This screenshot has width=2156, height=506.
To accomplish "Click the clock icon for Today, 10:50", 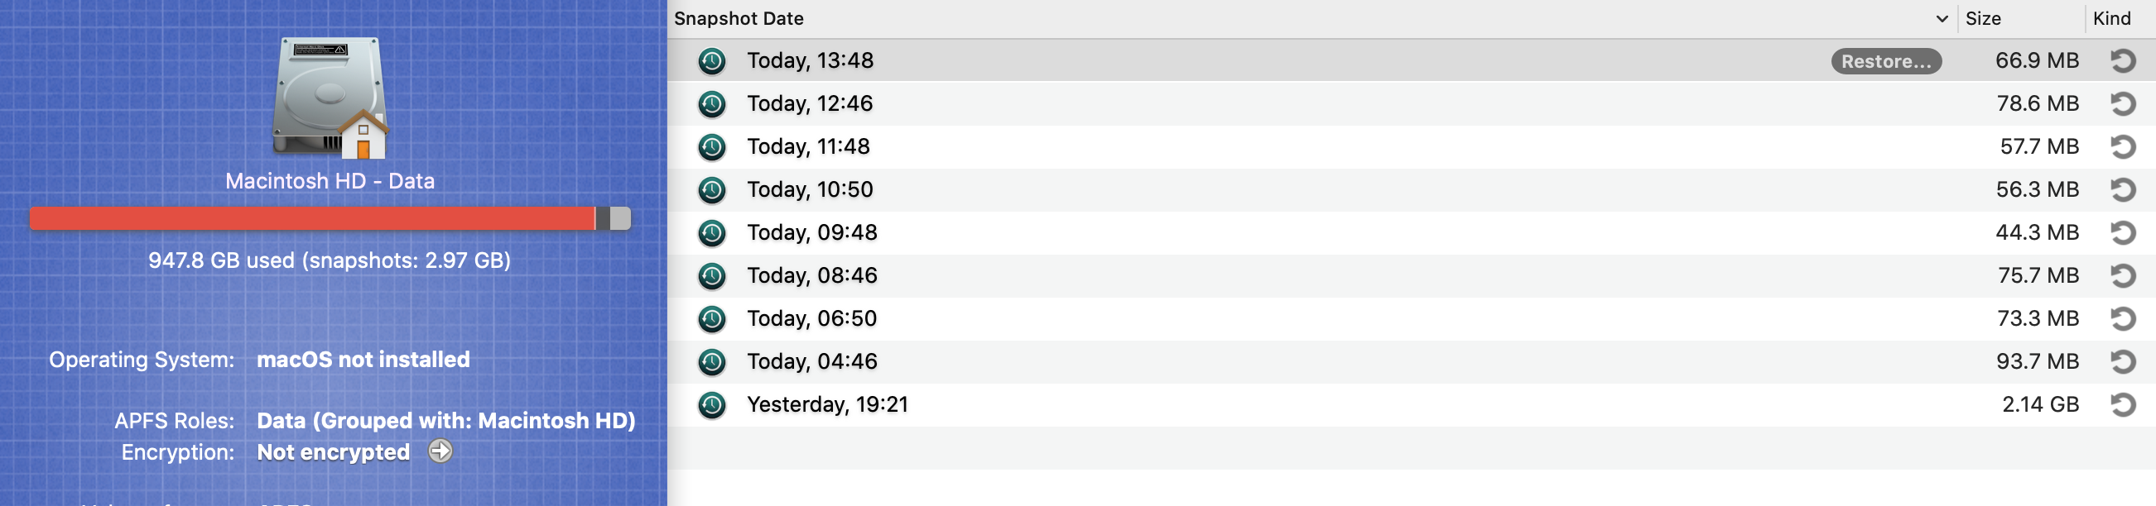I will pos(711,190).
